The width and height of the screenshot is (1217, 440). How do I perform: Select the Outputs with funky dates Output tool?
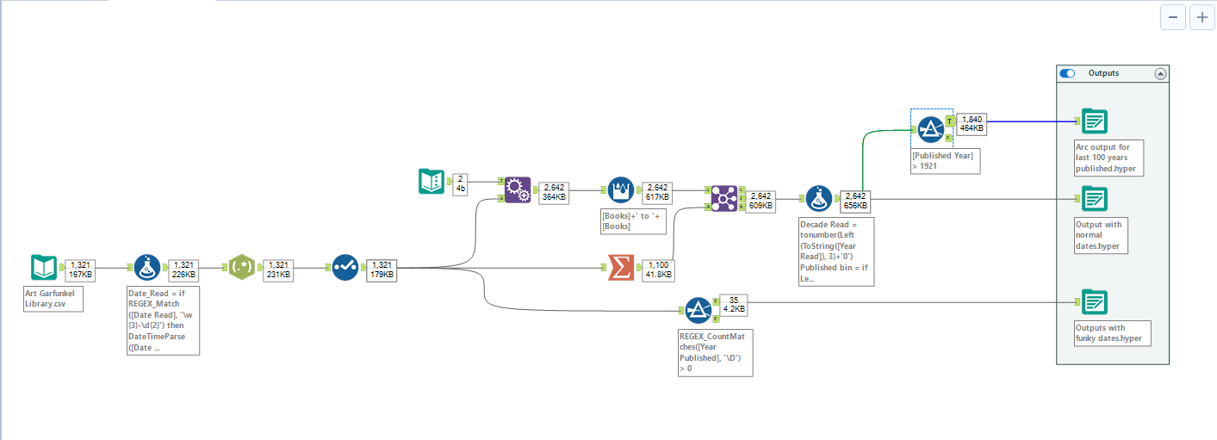pyautogui.click(x=1095, y=302)
